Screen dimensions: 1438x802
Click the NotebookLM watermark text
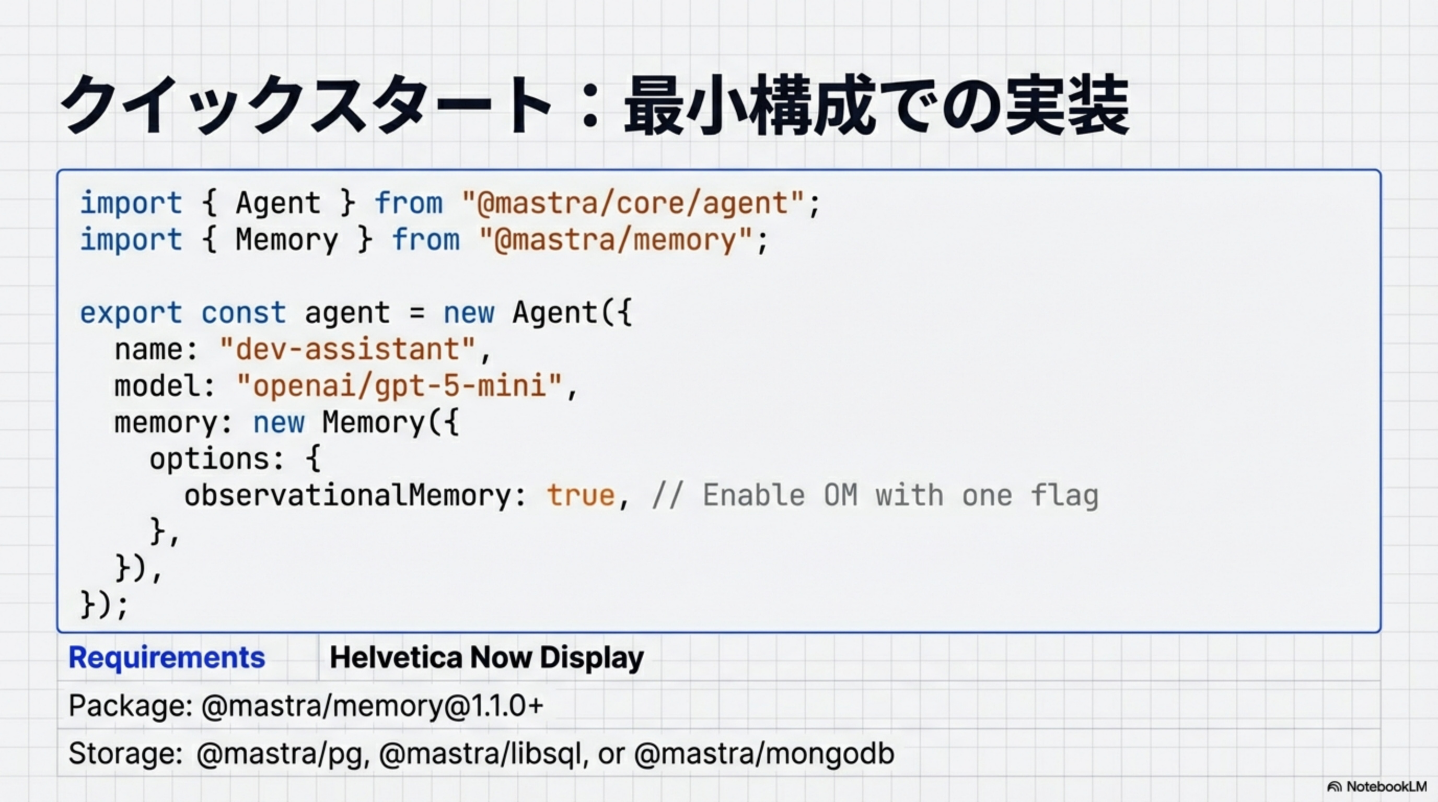[x=1386, y=787]
